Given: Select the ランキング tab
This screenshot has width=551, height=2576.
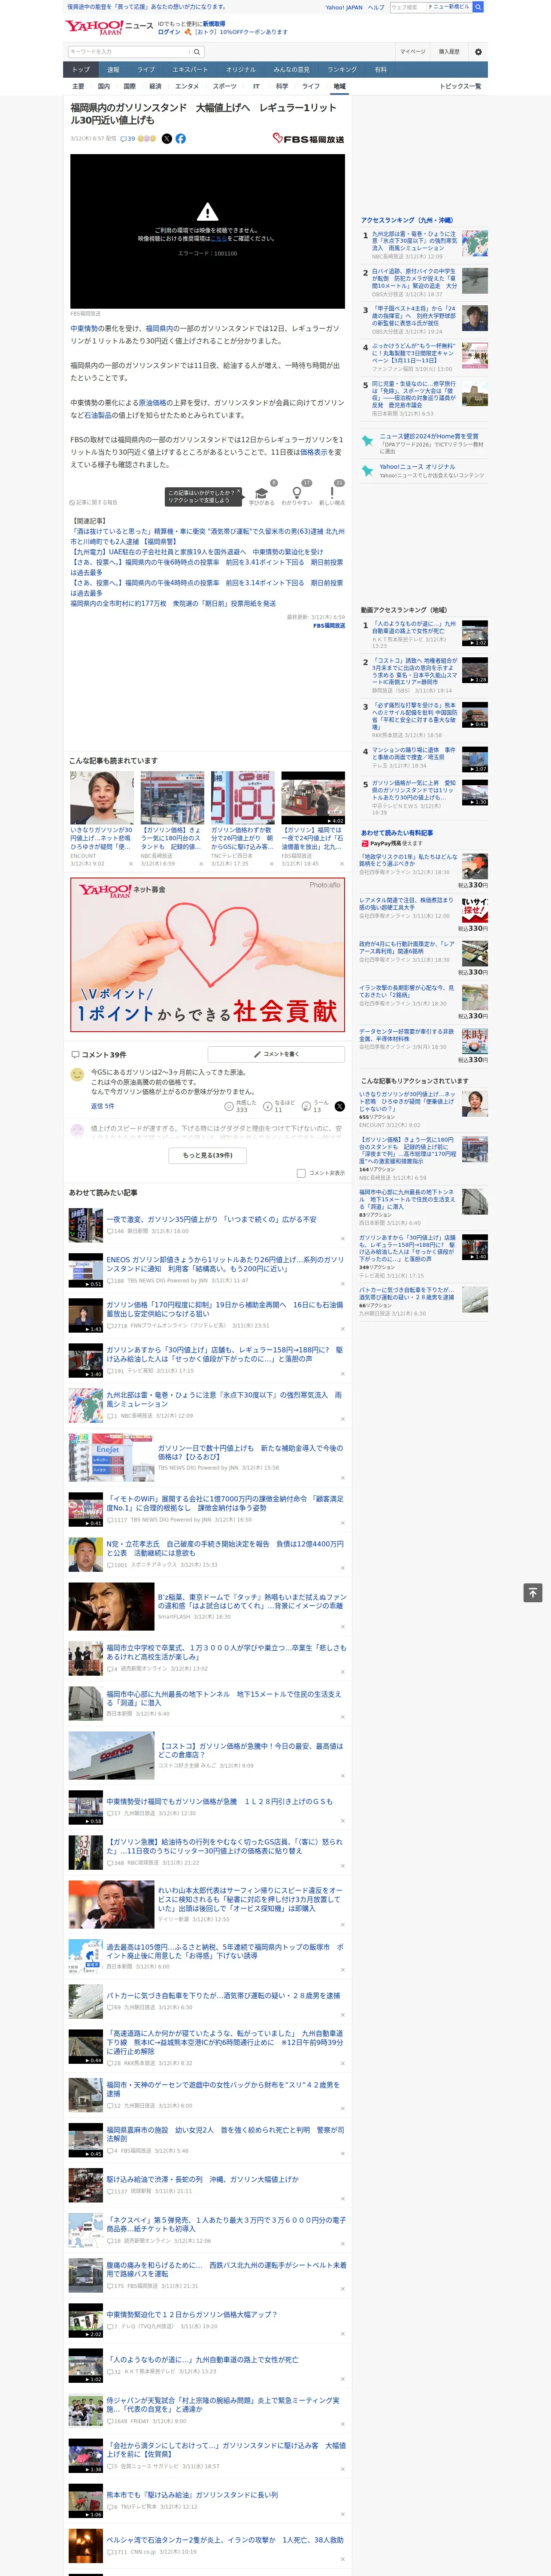Looking at the screenshot, I should [343, 70].
